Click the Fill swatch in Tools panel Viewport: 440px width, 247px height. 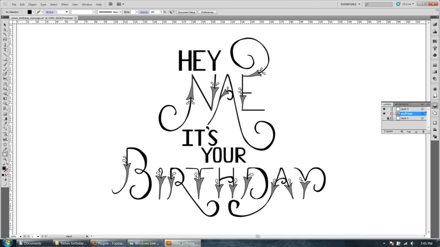tap(3, 168)
